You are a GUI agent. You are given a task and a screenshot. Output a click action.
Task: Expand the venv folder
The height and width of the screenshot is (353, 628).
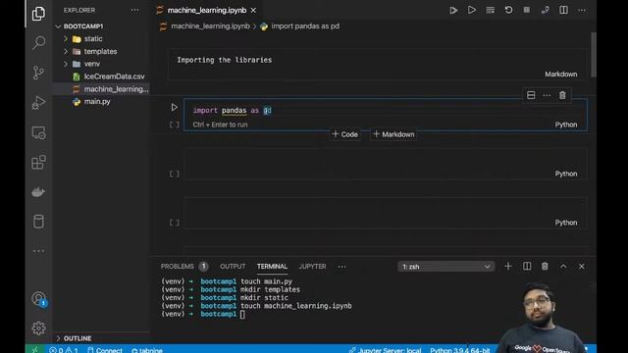pos(66,64)
